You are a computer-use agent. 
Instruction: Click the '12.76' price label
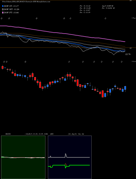[x=128, y=54]
